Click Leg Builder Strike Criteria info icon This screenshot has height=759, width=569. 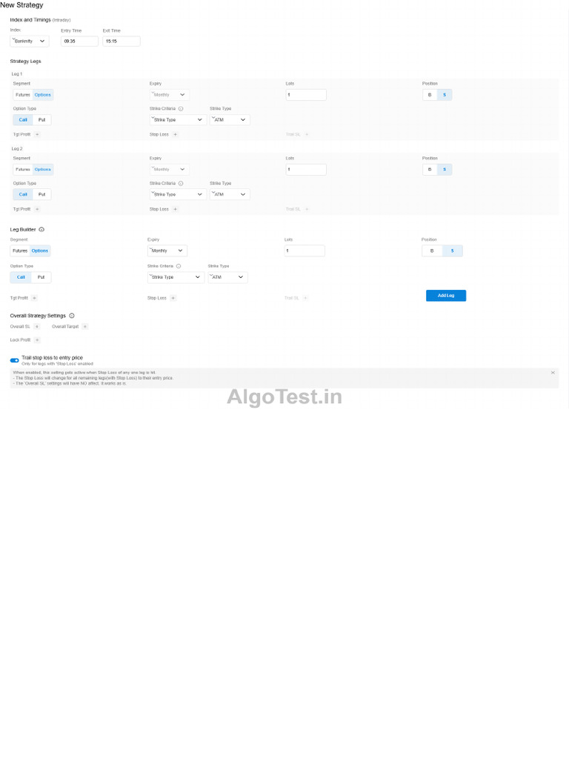coord(179,266)
